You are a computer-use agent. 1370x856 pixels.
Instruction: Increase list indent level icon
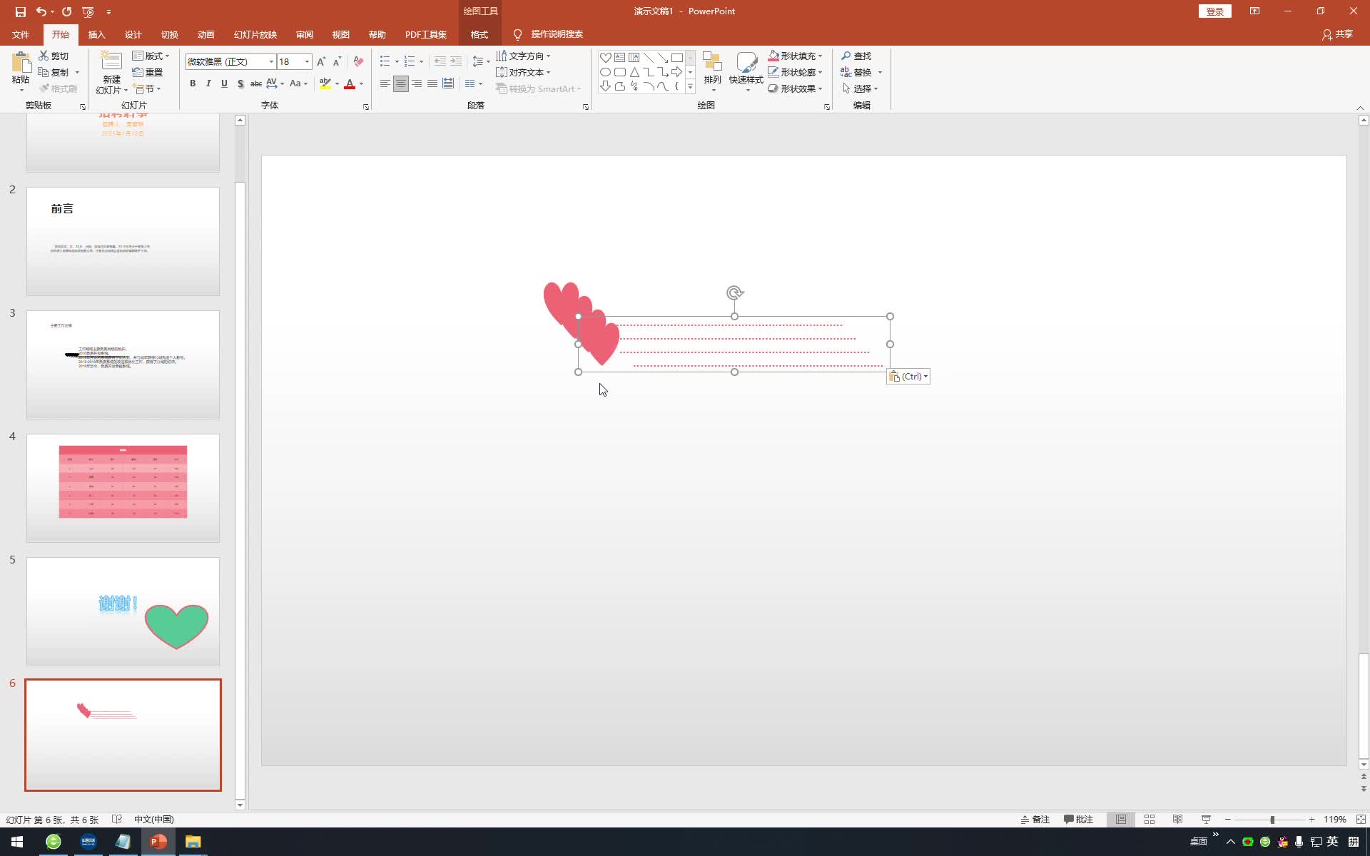[456, 61]
